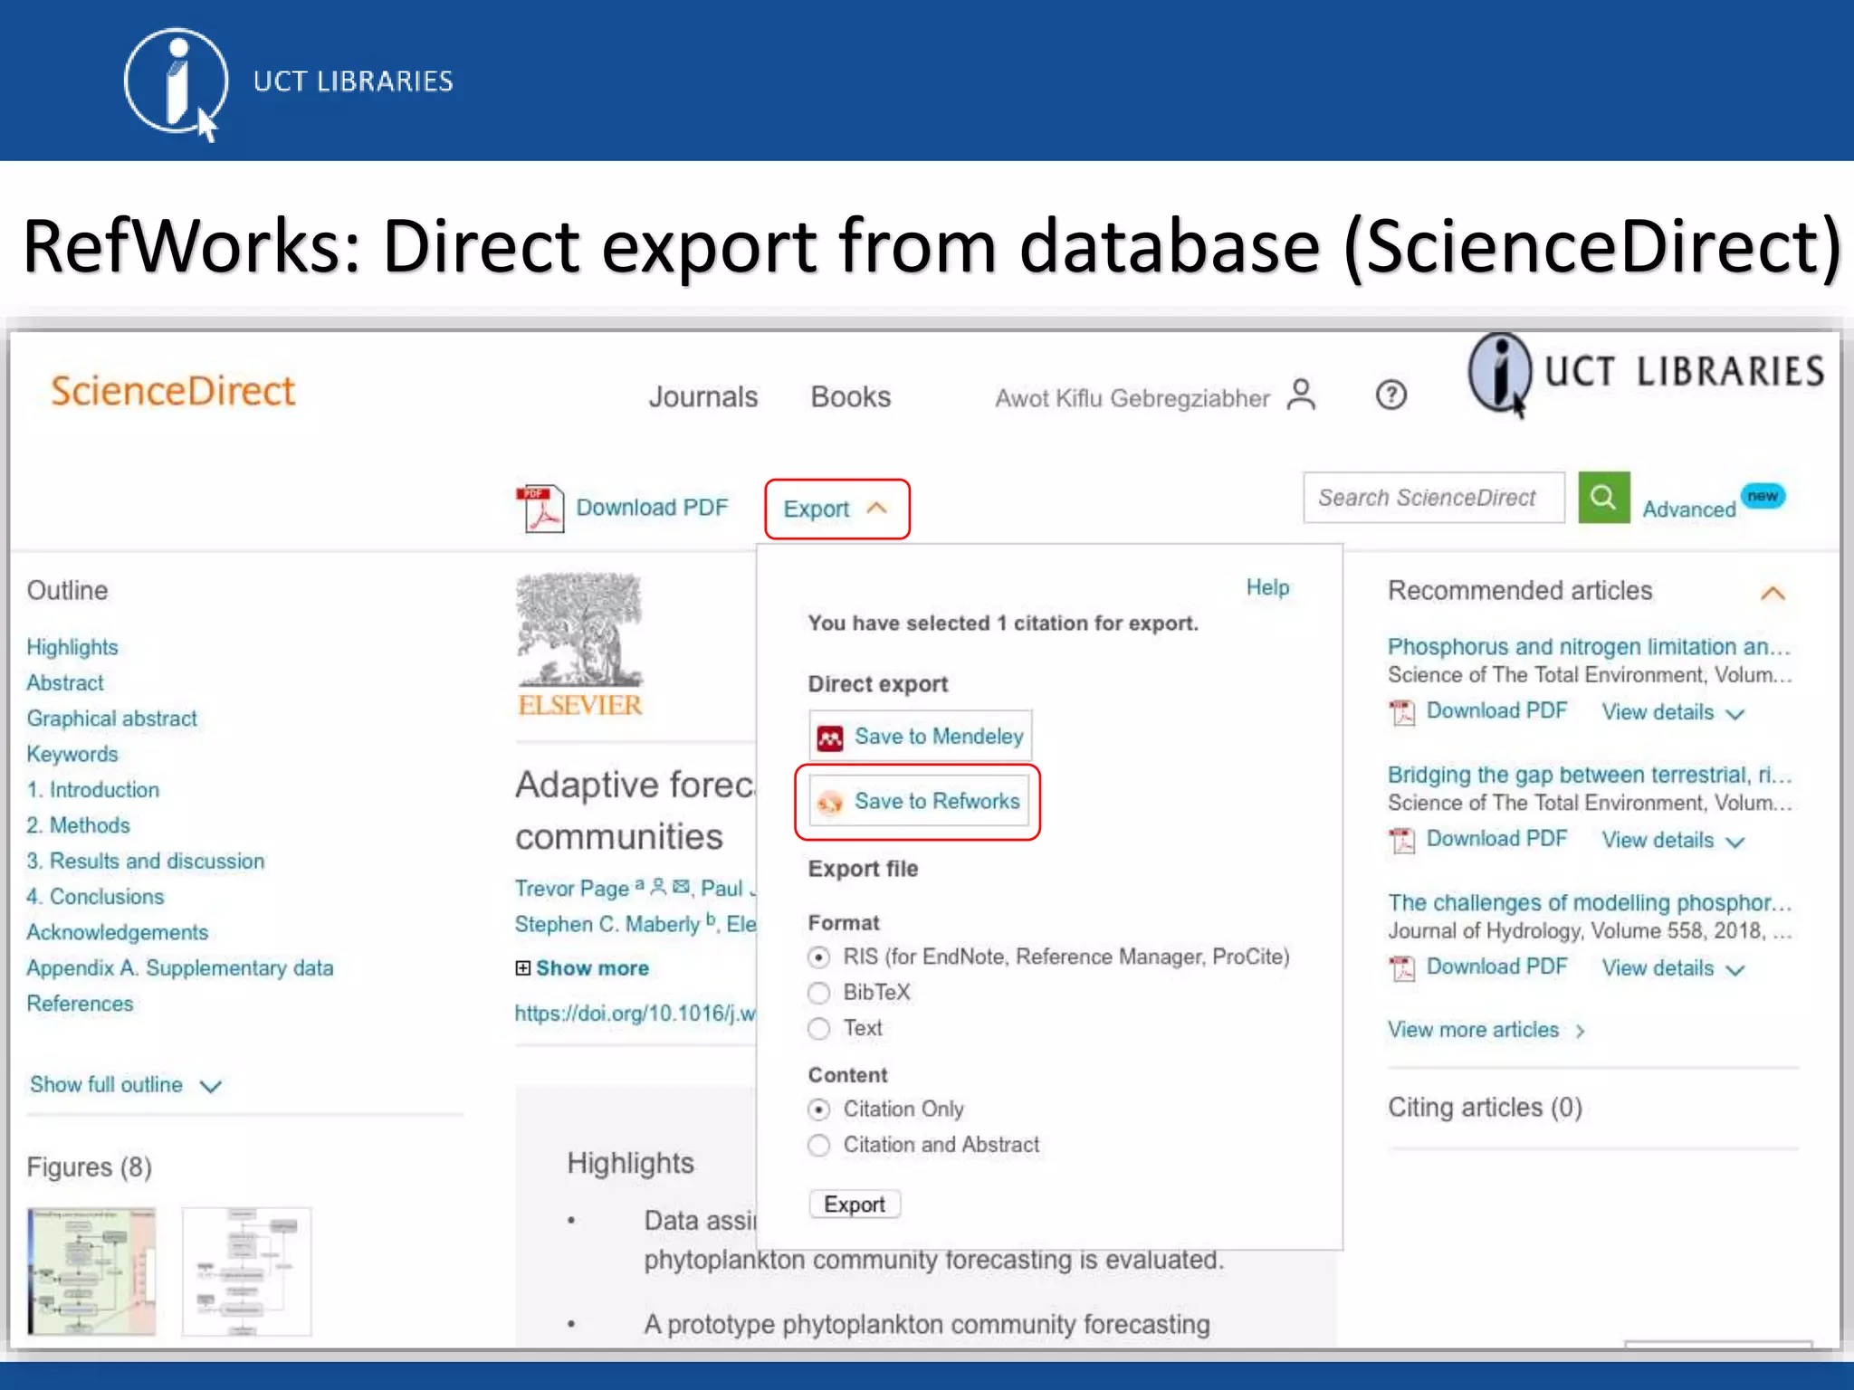
Task: Click the PDF icon under challenges of modelling article
Action: pos(1402,967)
